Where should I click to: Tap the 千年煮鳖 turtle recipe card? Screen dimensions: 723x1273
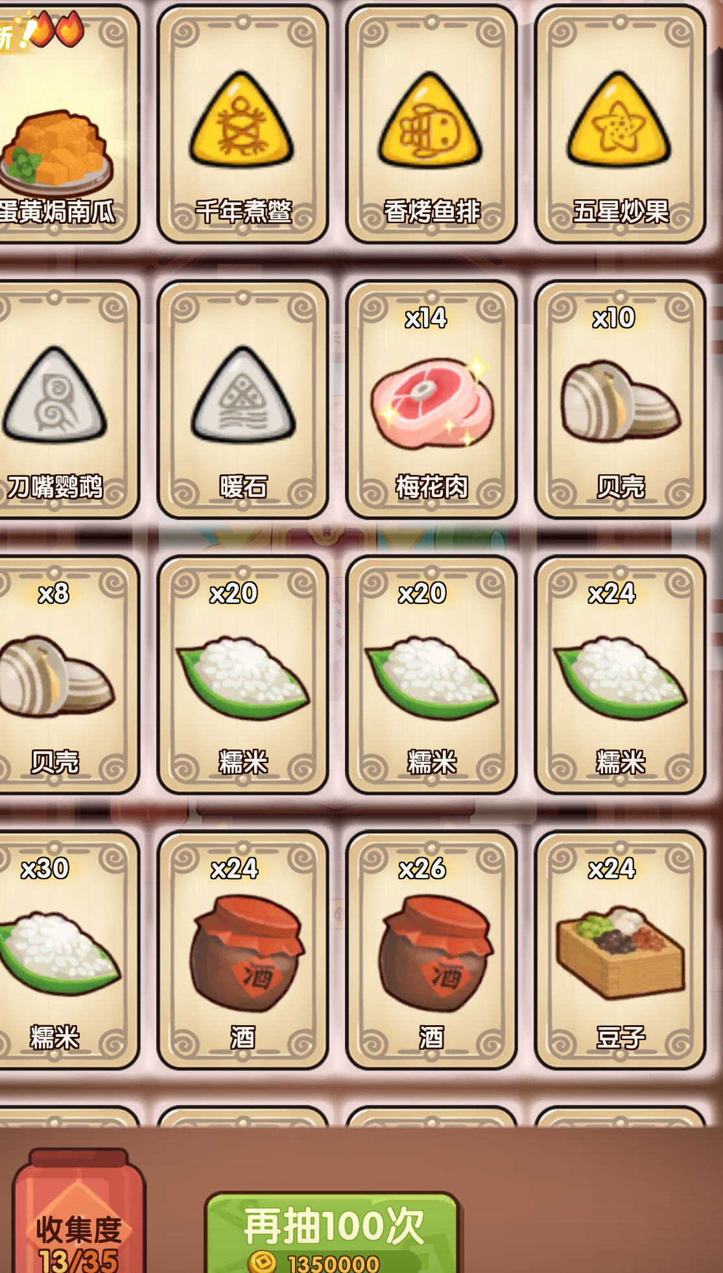tap(243, 123)
